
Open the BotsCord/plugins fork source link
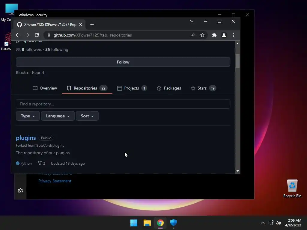[50, 146]
